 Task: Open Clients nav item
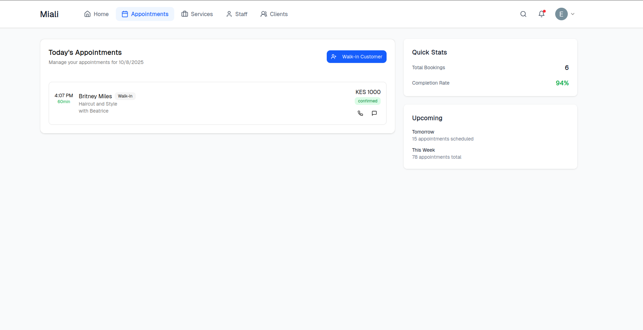click(x=274, y=14)
